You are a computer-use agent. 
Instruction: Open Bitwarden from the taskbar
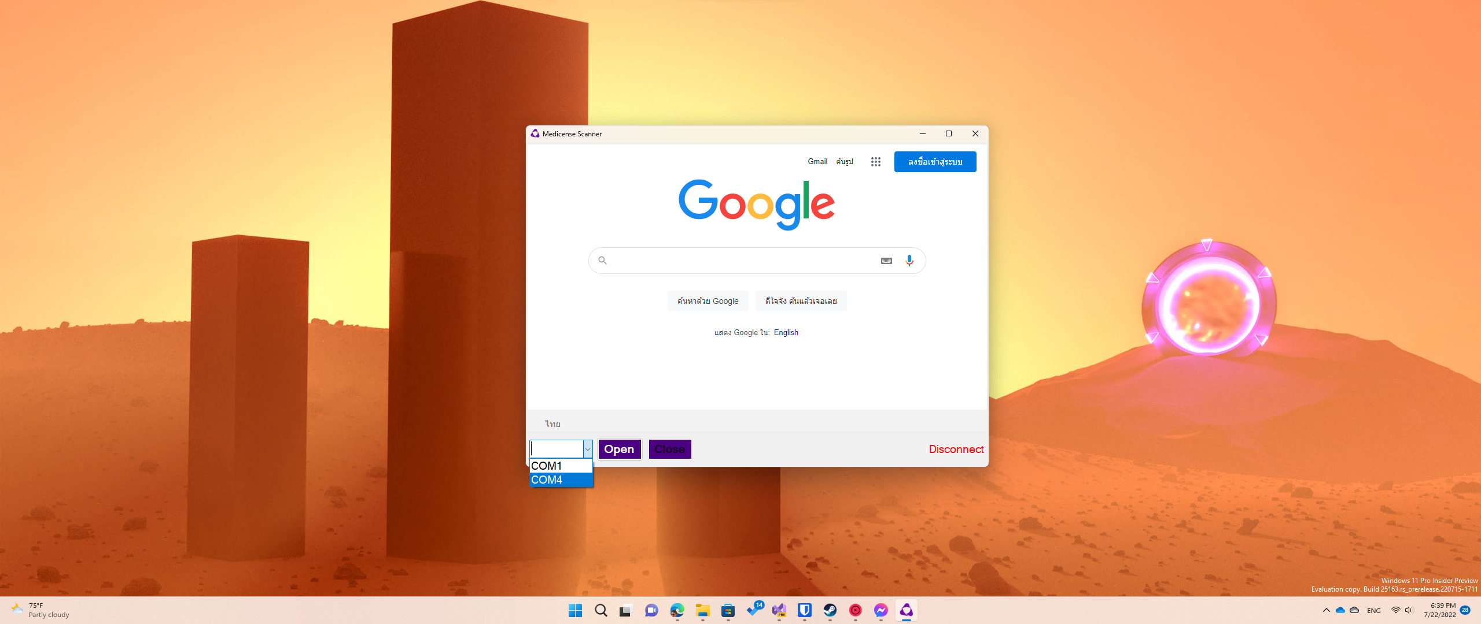pos(804,610)
